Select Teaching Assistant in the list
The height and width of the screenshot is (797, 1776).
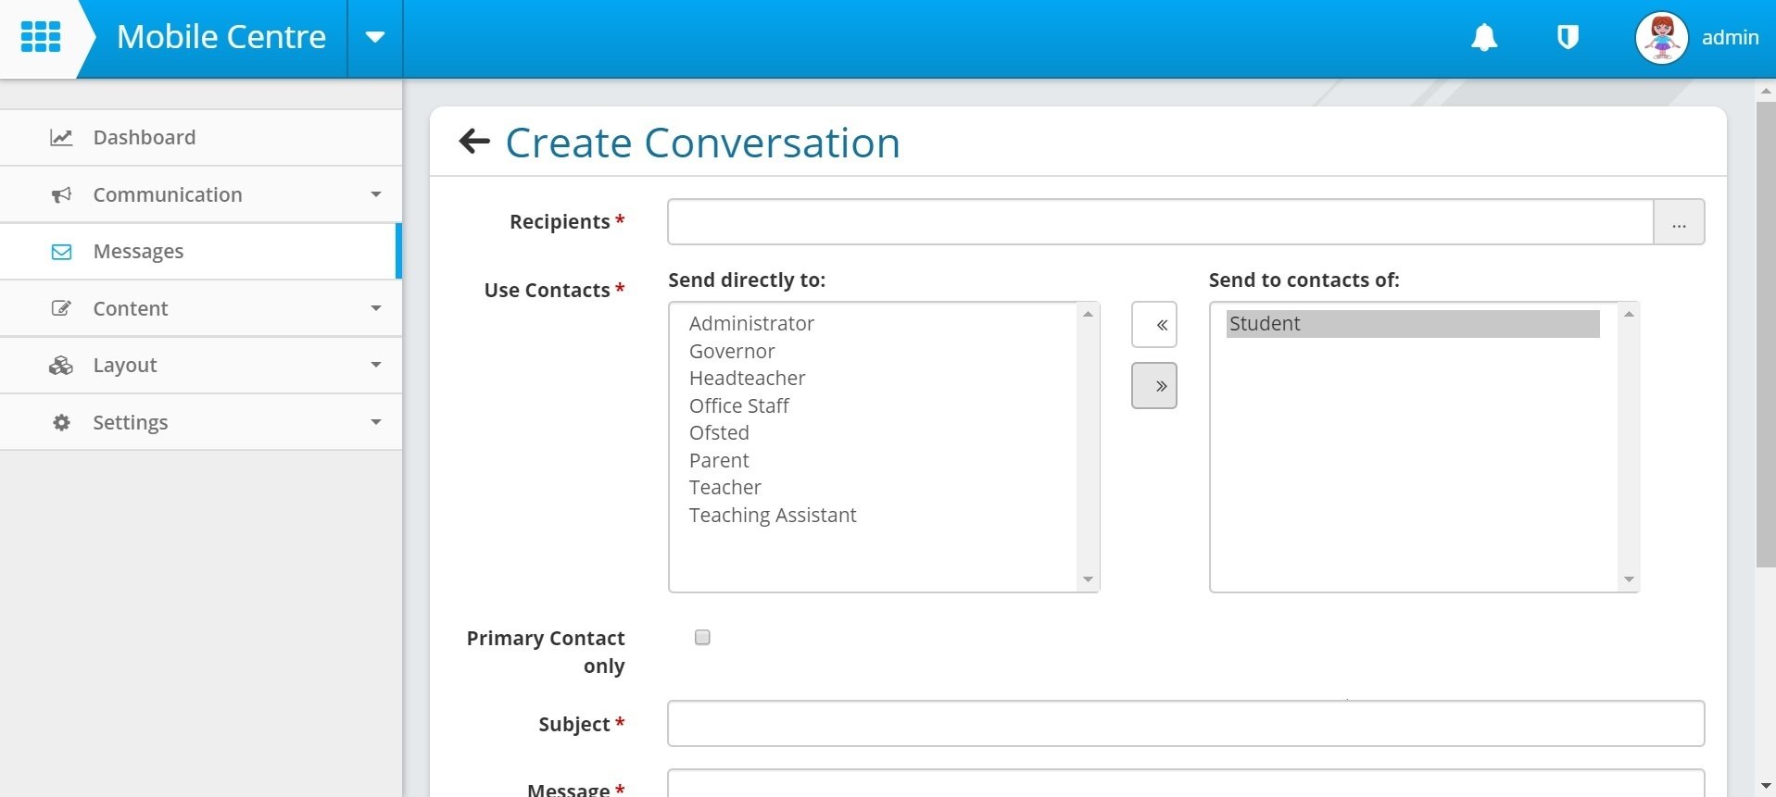coord(773,516)
